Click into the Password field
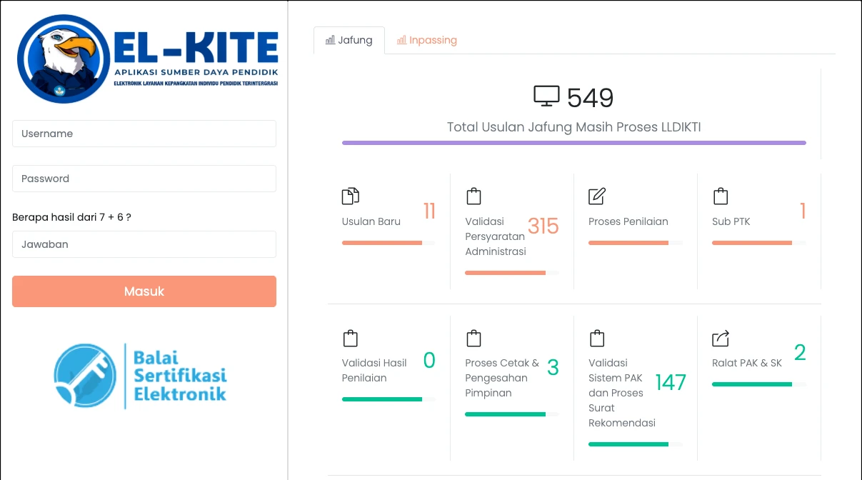862x480 pixels. coord(144,179)
